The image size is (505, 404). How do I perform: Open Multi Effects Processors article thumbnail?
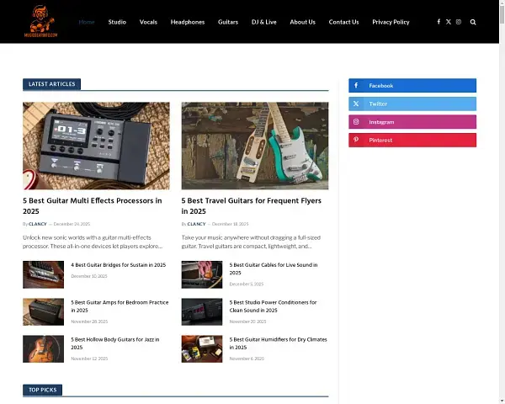tap(96, 146)
